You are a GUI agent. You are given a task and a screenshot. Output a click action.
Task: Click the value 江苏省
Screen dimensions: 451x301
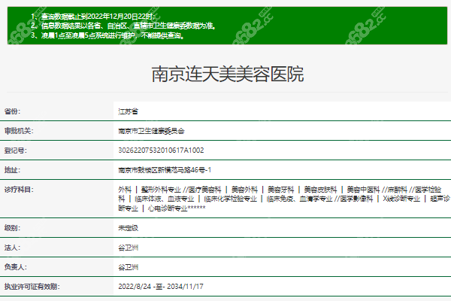128,111
